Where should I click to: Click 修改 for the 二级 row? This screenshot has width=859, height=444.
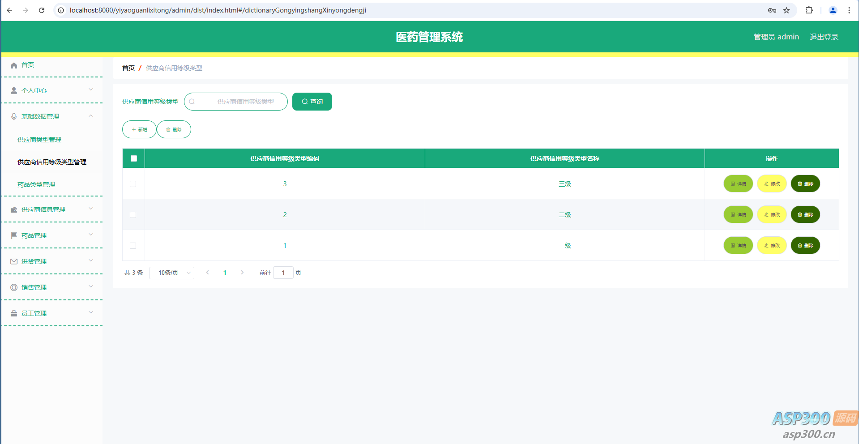772,214
